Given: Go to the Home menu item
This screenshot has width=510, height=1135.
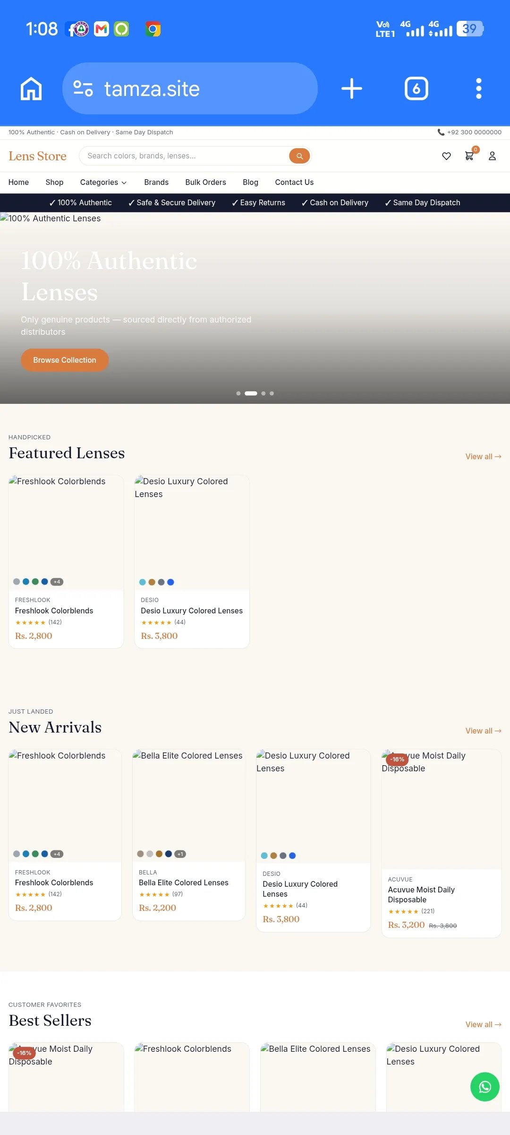Looking at the screenshot, I should pyautogui.click(x=18, y=183).
